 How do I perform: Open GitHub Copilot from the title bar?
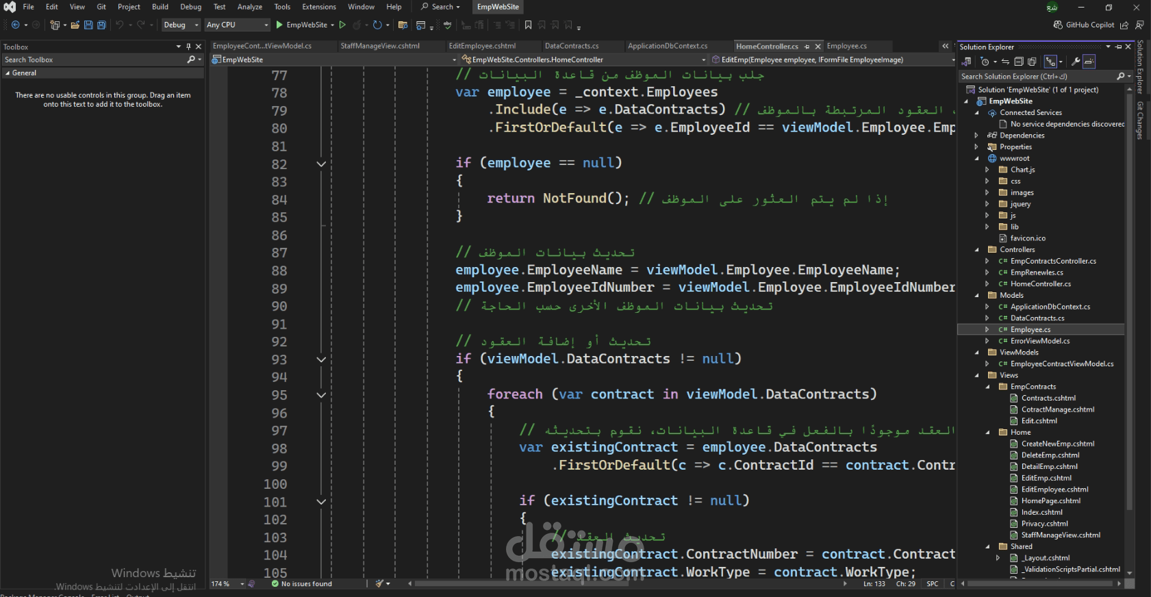click(1084, 25)
